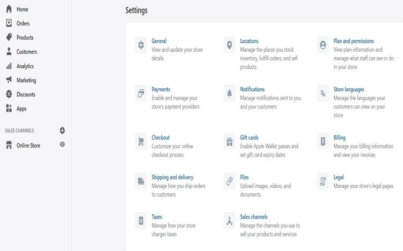This screenshot has width=403, height=251.
Task: Open Analytics from the sidebar
Action: (25, 66)
